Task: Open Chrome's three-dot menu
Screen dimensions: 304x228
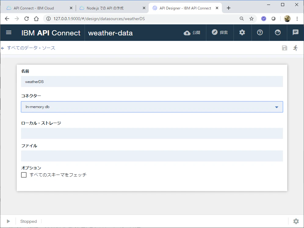Action: point(297,19)
